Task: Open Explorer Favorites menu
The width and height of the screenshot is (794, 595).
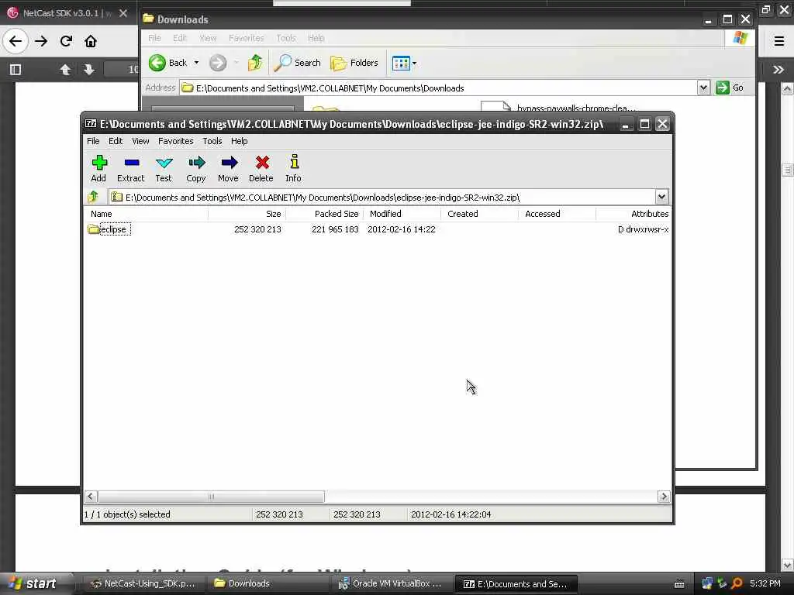Action: pyautogui.click(x=246, y=38)
